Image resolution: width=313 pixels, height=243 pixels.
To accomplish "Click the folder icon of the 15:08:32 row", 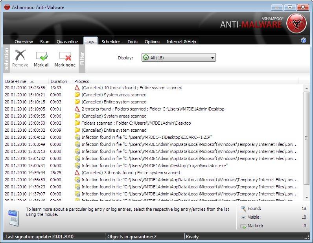I will (x=77, y=130).
